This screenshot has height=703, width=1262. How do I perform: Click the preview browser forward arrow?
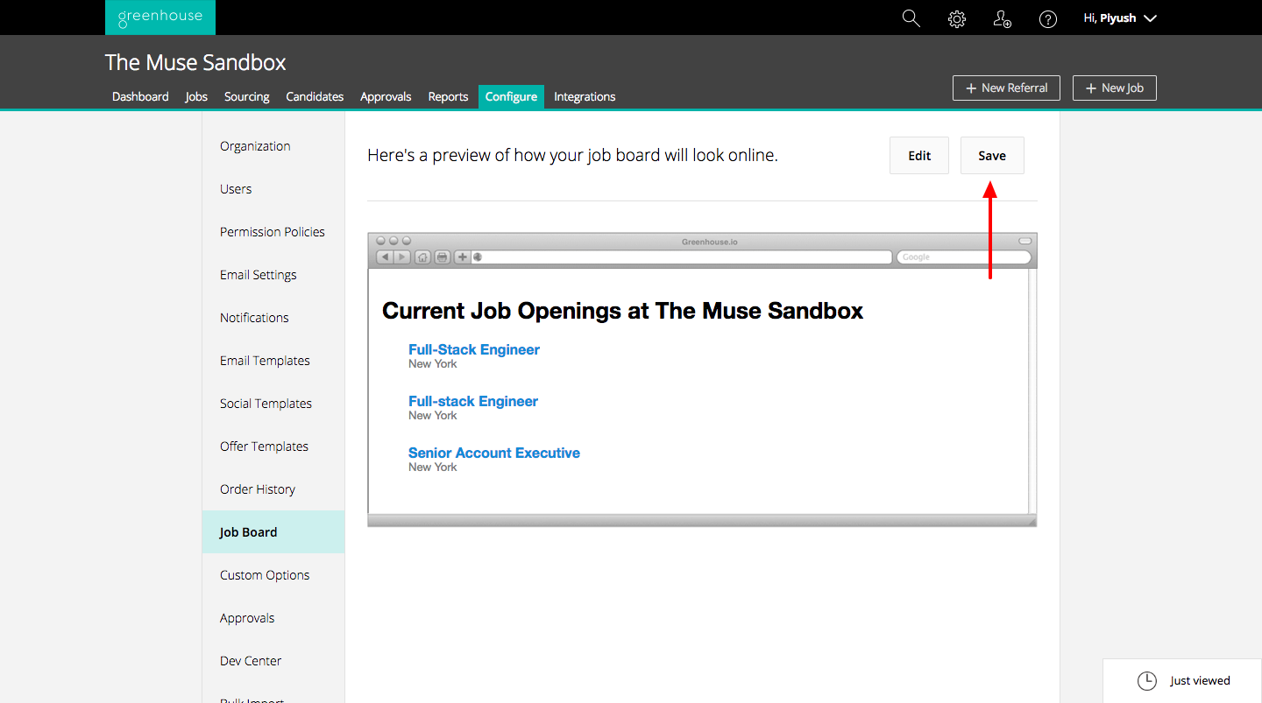pos(401,257)
